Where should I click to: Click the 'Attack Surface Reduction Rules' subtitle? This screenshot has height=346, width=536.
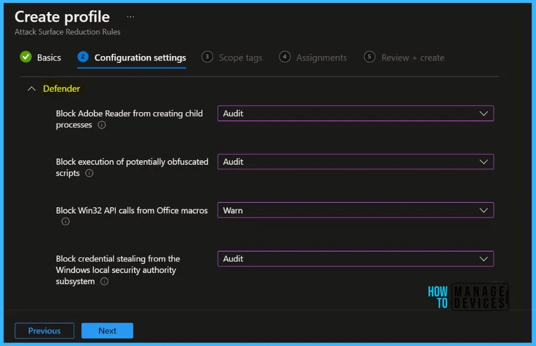pos(67,32)
